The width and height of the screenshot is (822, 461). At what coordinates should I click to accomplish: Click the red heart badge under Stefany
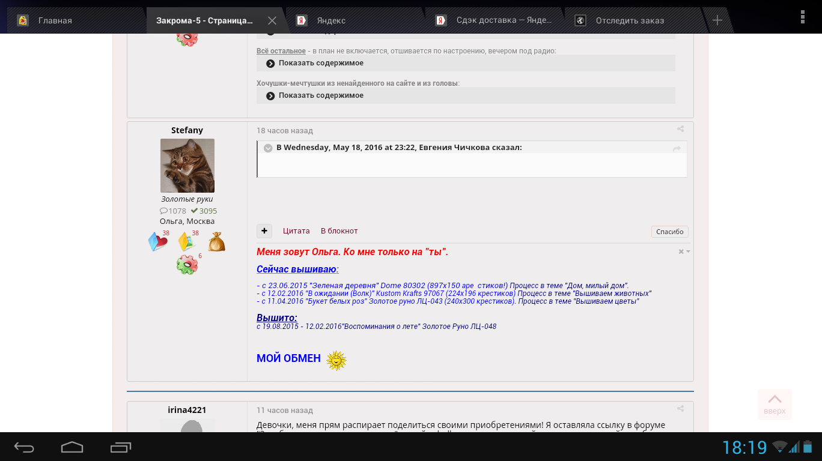click(x=157, y=242)
